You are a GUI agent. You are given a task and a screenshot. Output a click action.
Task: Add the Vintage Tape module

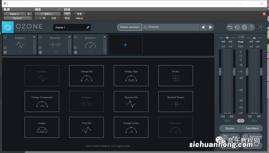pos(131,76)
